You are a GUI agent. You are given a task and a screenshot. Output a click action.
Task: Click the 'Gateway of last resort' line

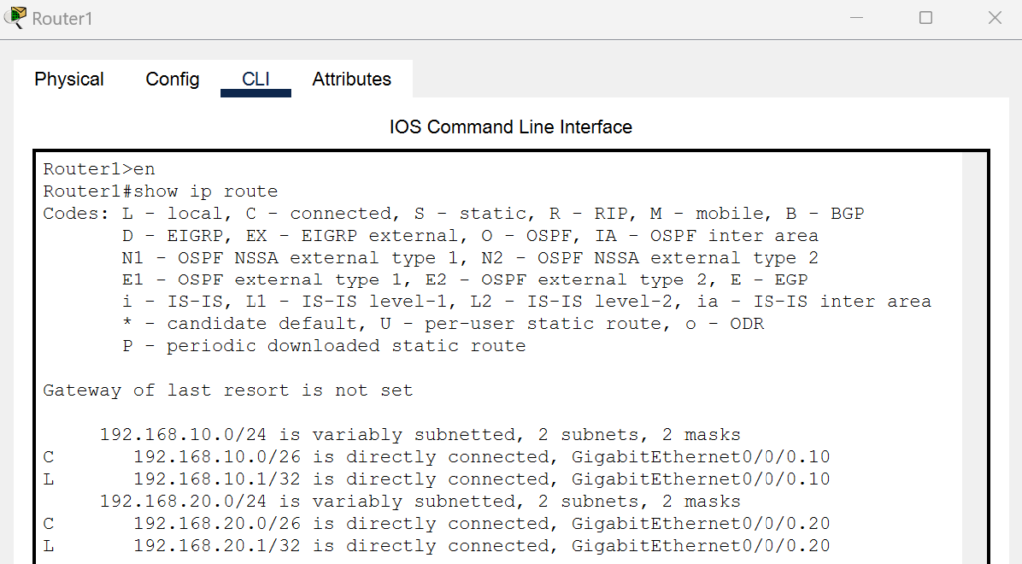point(228,390)
